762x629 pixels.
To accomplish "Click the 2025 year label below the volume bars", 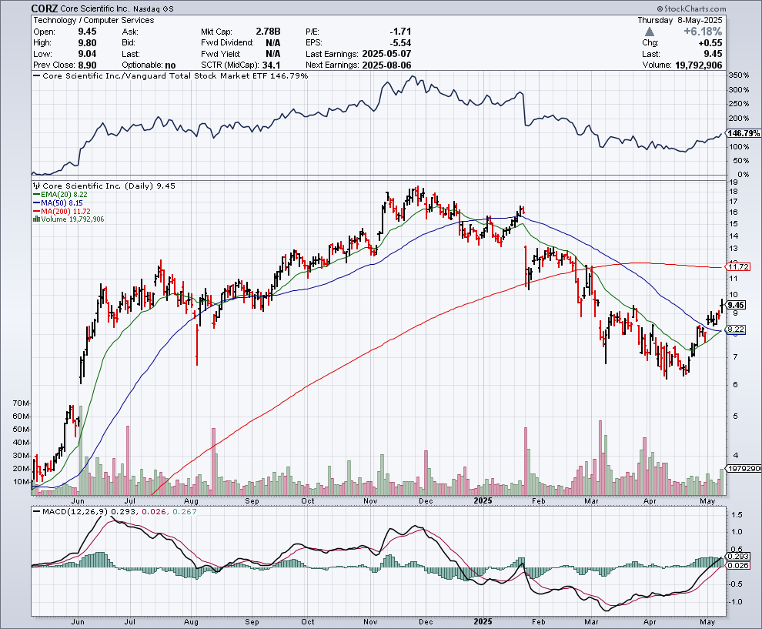I will [483, 500].
